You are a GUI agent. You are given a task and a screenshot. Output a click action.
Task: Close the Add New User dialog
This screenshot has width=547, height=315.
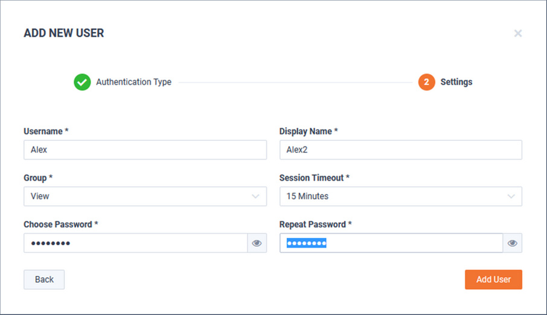517,33
